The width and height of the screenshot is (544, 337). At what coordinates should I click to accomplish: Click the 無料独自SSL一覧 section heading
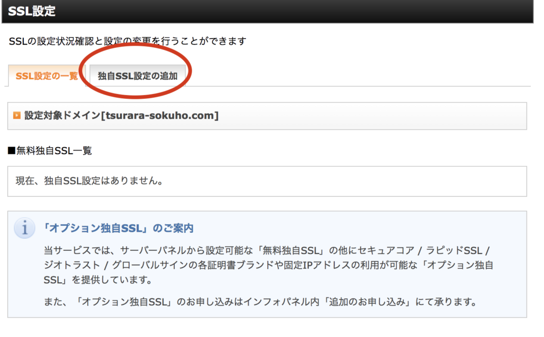click(x=53, y=151)
